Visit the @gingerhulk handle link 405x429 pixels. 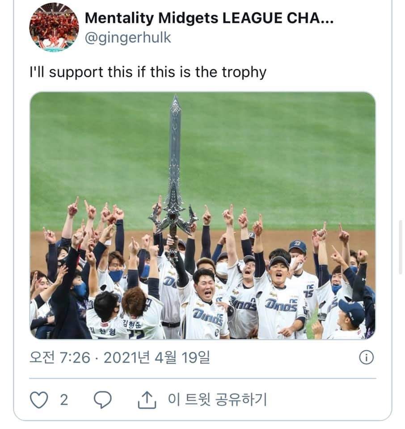[x=127, y=38]
